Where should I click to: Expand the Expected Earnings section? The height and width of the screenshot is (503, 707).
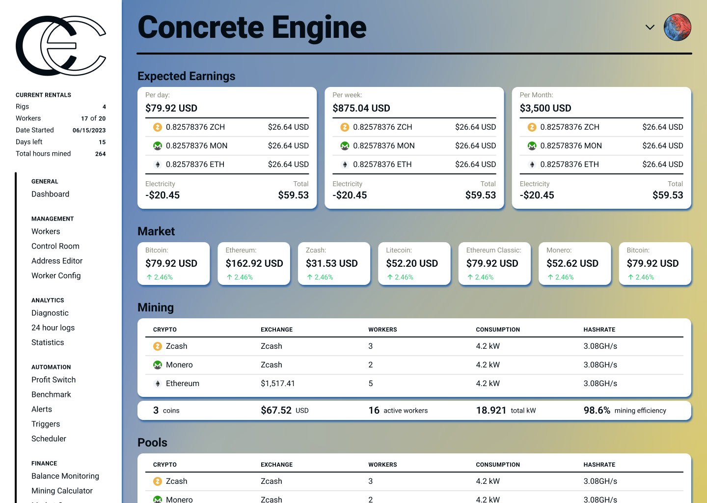(x=186, y=76)
